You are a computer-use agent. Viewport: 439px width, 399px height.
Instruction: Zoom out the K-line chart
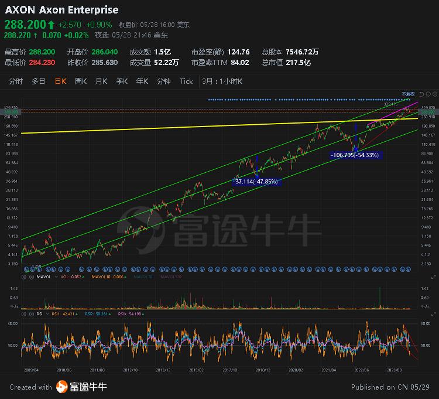tap(428, 94)
